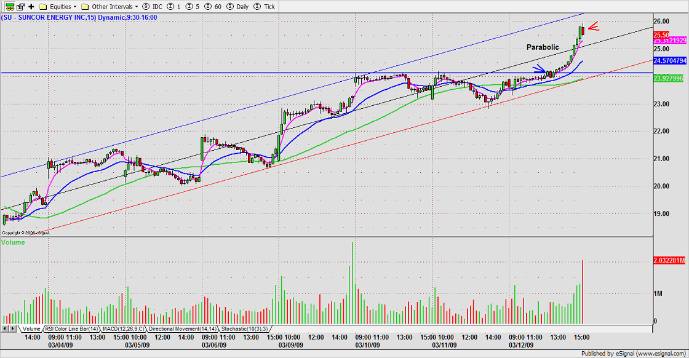
Task: Switch to 1-minute interval
Action: pos(174,7)
